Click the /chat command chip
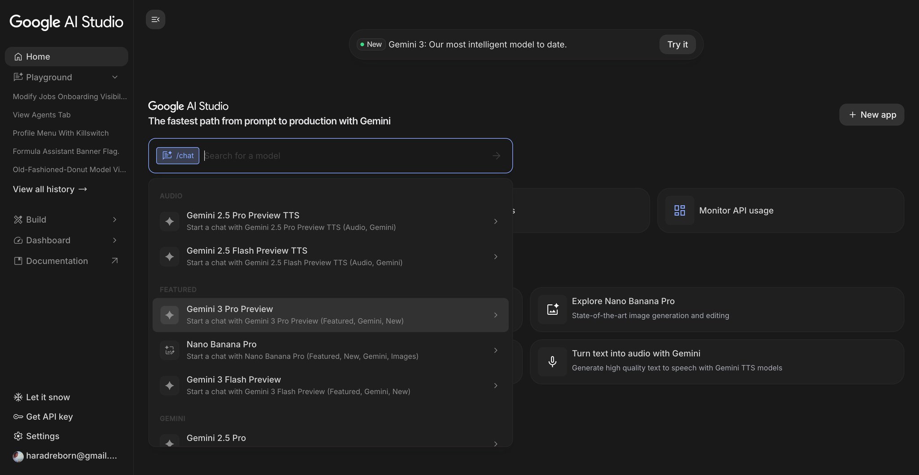Screen dimensions: 919x475 [x=178, y=156]
